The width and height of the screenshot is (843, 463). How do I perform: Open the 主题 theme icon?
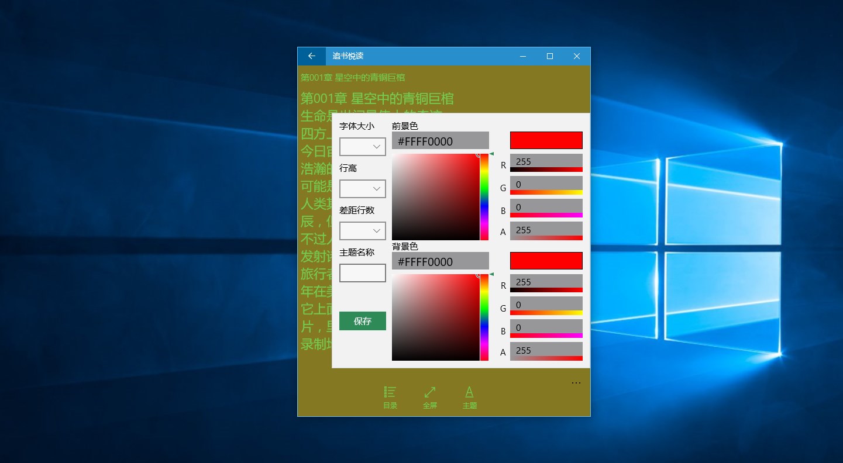[469, 396]
